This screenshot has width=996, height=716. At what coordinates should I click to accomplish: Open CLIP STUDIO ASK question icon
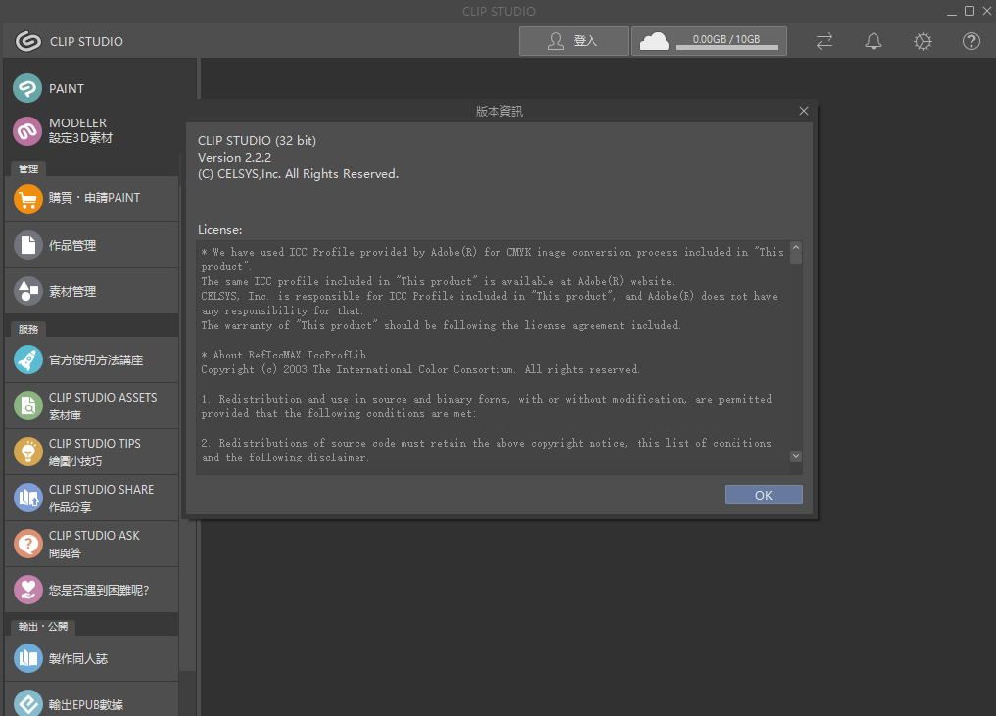click(28, 544)
